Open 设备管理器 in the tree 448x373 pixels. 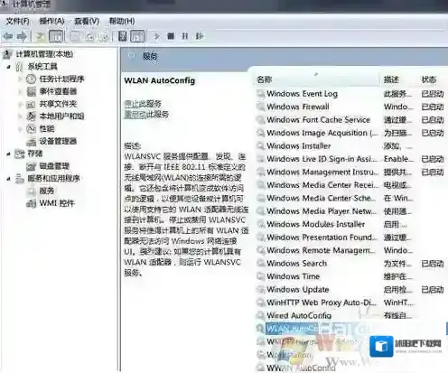(x=58, y=142)
